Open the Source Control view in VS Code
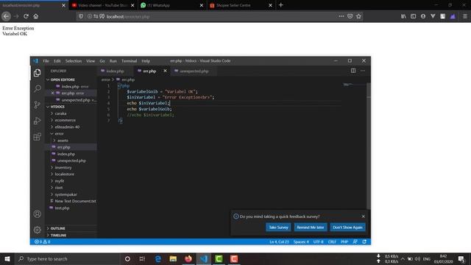 38,105
